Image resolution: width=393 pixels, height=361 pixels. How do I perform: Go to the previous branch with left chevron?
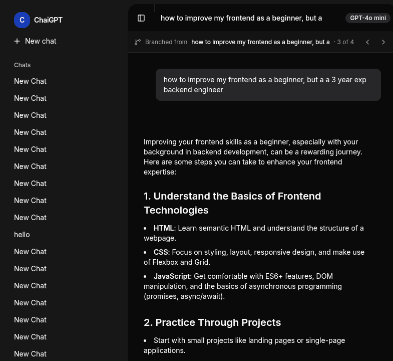367,42
